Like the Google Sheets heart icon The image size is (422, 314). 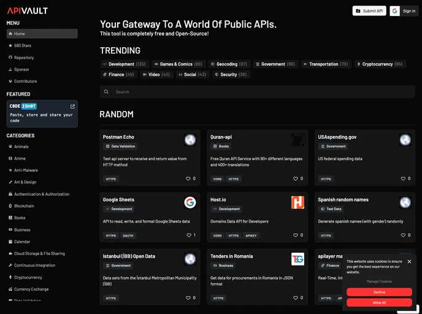click(189, 235)
